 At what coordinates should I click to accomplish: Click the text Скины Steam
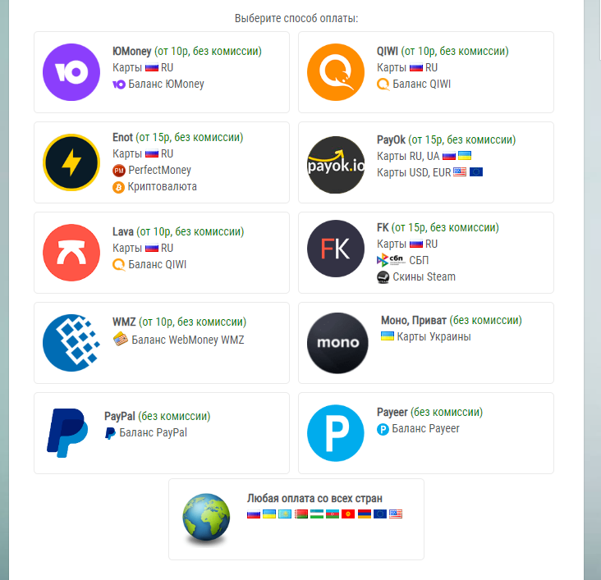[424, 276]
